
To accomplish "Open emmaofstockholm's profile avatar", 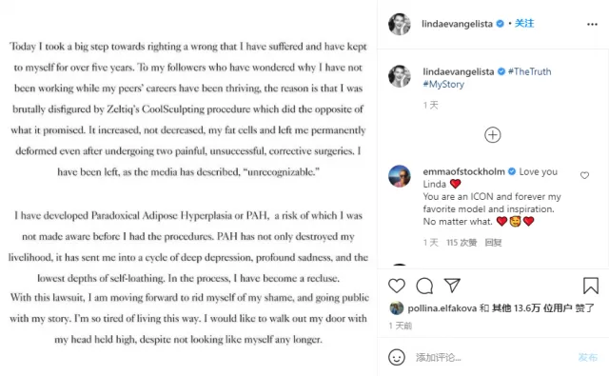I will tap(400, 176).
